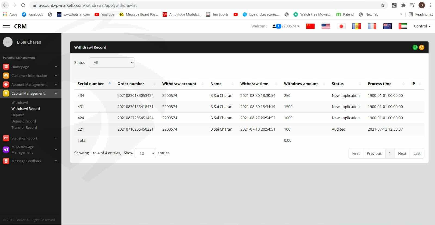Open the entries per page dropdown
This screenshot has height=225, width=435.
145,153
